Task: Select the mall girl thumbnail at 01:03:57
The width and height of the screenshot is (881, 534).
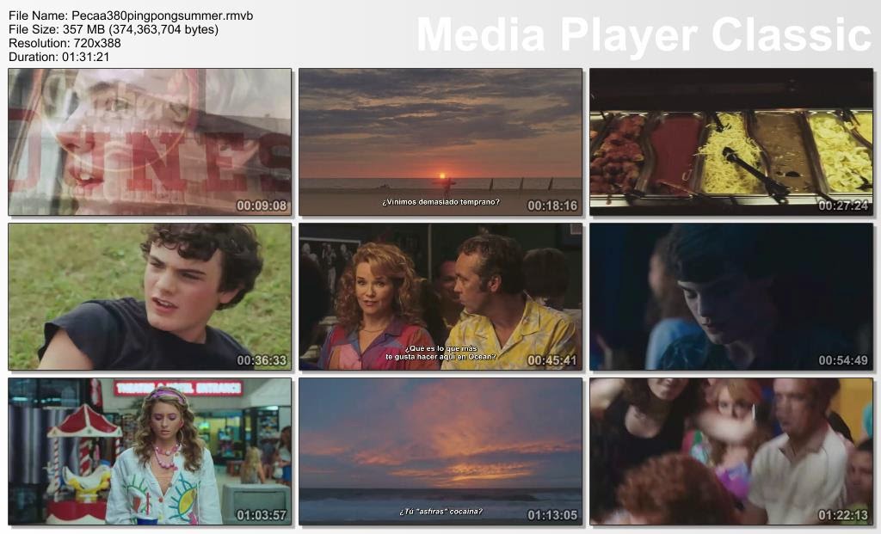Action: click(150, 451)
